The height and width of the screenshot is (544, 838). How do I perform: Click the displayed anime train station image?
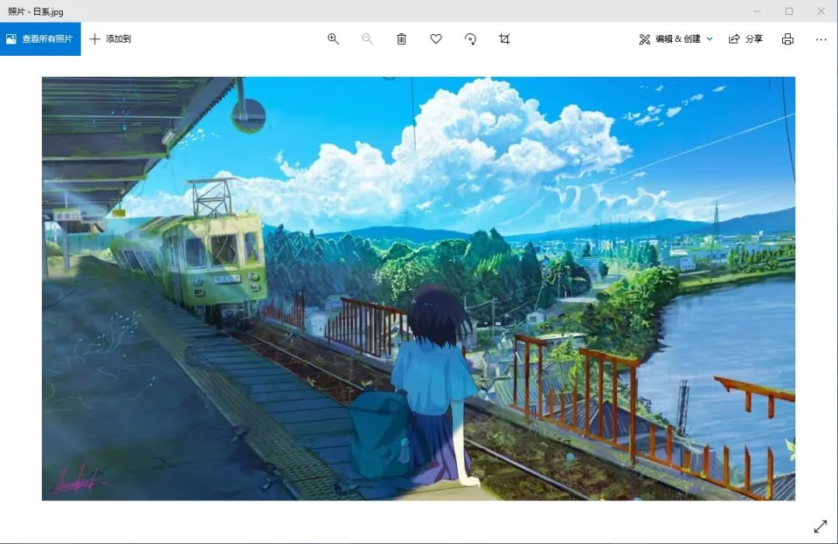pos(418,289)
